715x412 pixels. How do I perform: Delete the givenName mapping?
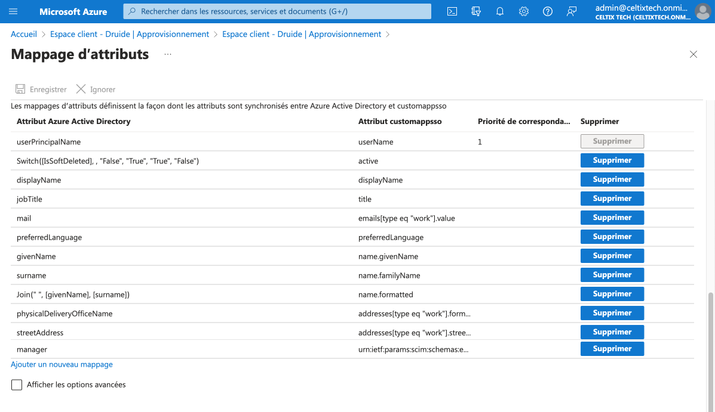612,256
